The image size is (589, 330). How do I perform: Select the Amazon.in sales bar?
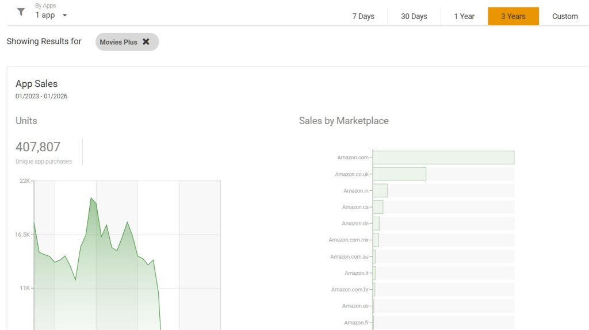(x=380, y=191)
